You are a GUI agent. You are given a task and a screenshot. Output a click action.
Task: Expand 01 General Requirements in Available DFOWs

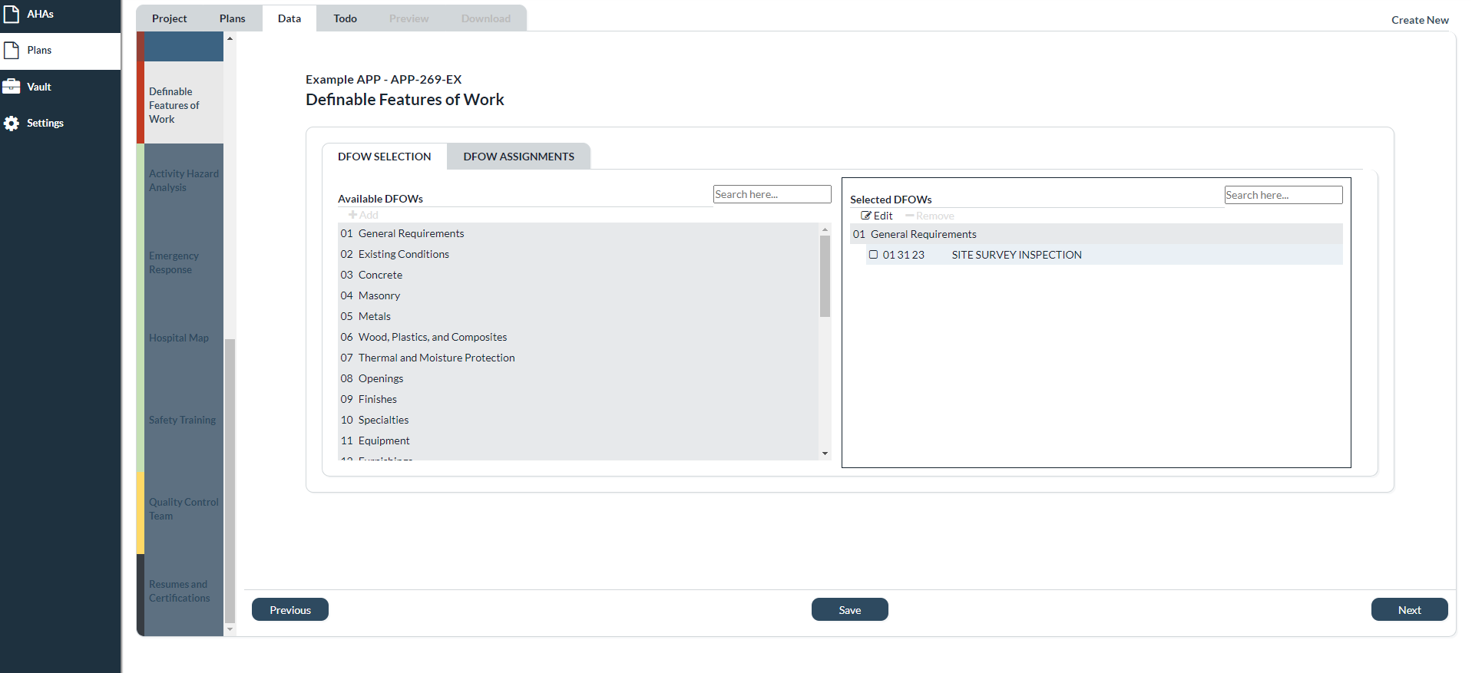tap(578, 233)
